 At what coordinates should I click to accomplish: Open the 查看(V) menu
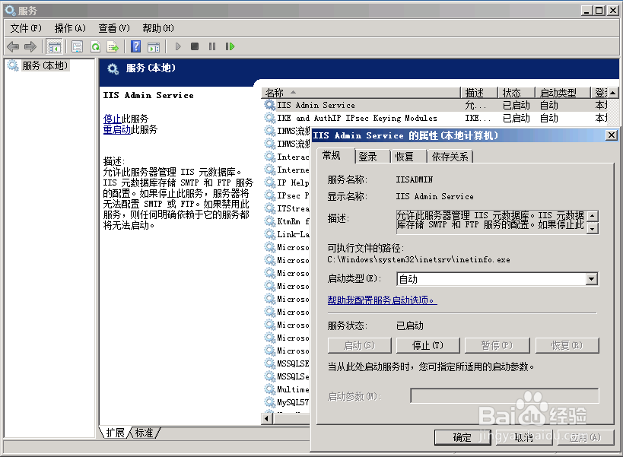114,28
